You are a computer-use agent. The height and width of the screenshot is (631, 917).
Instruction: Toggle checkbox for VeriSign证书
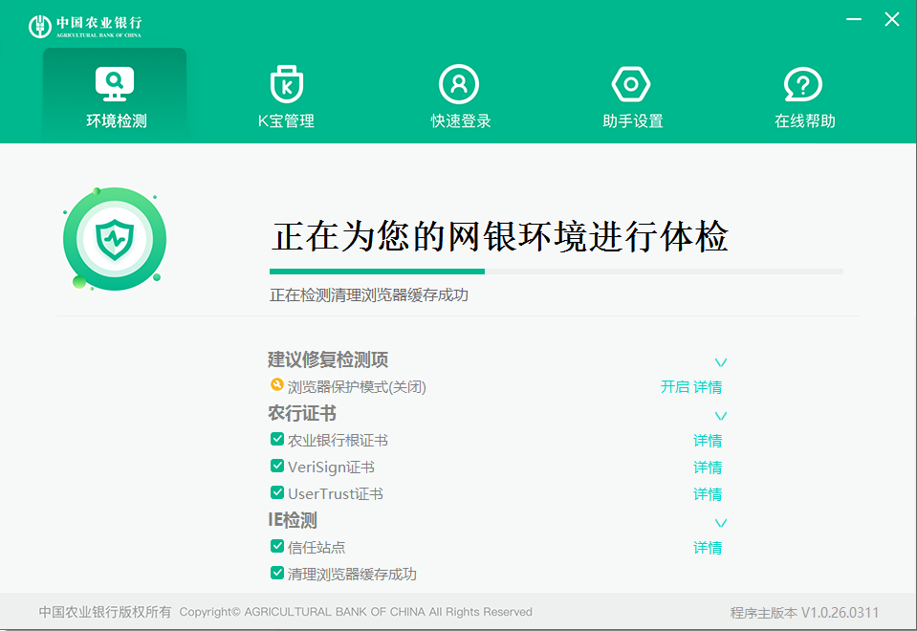[277, 467]
